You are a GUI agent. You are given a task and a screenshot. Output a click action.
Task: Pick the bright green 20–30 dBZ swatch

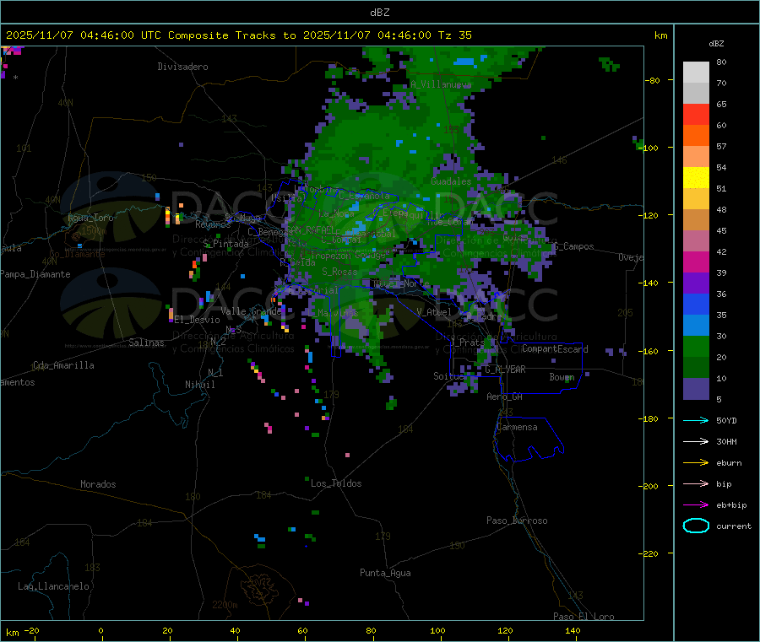point(696,346)
